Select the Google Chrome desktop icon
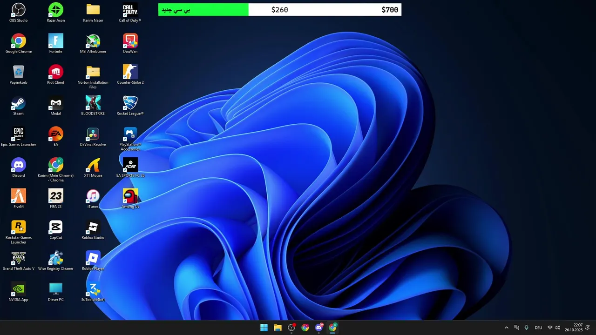This screenshot has height=335, width=596. (19, 44)
